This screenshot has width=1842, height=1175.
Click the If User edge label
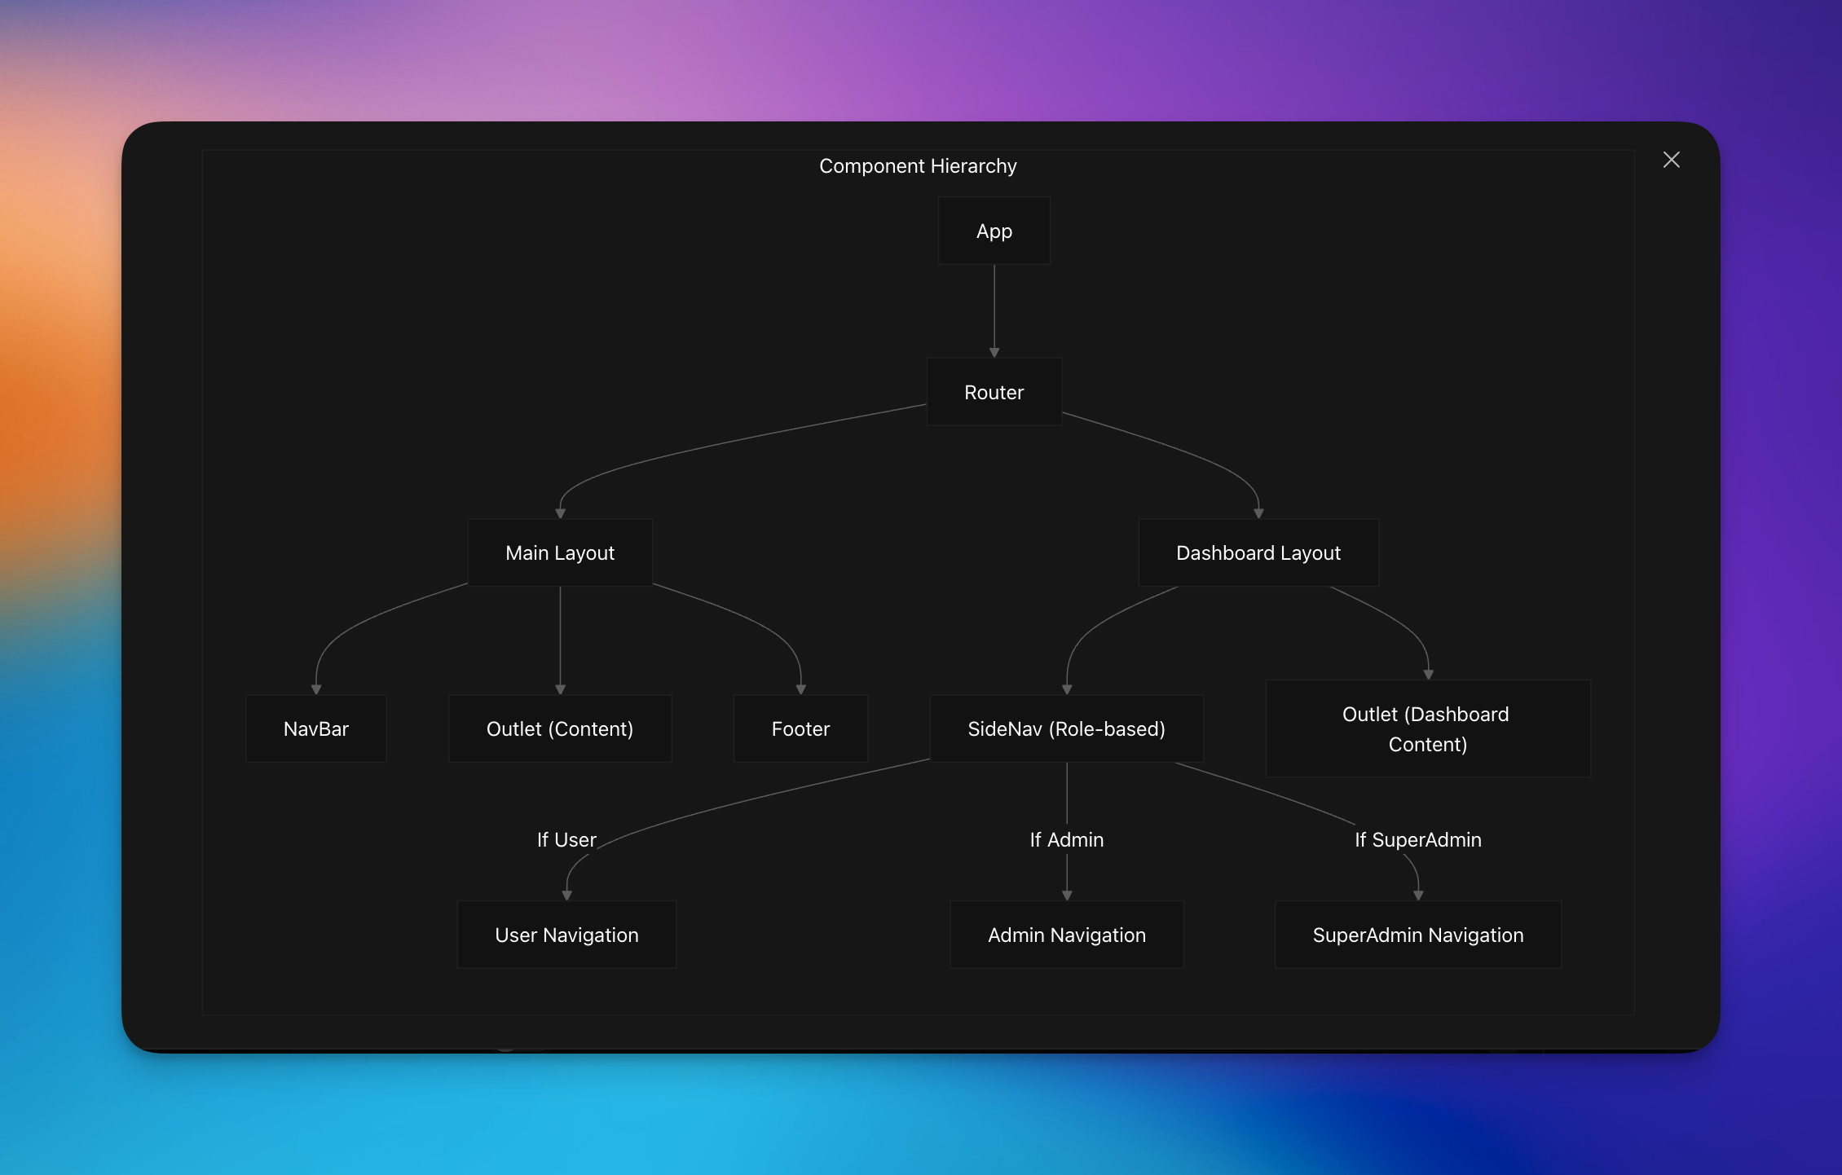(566, 839)
